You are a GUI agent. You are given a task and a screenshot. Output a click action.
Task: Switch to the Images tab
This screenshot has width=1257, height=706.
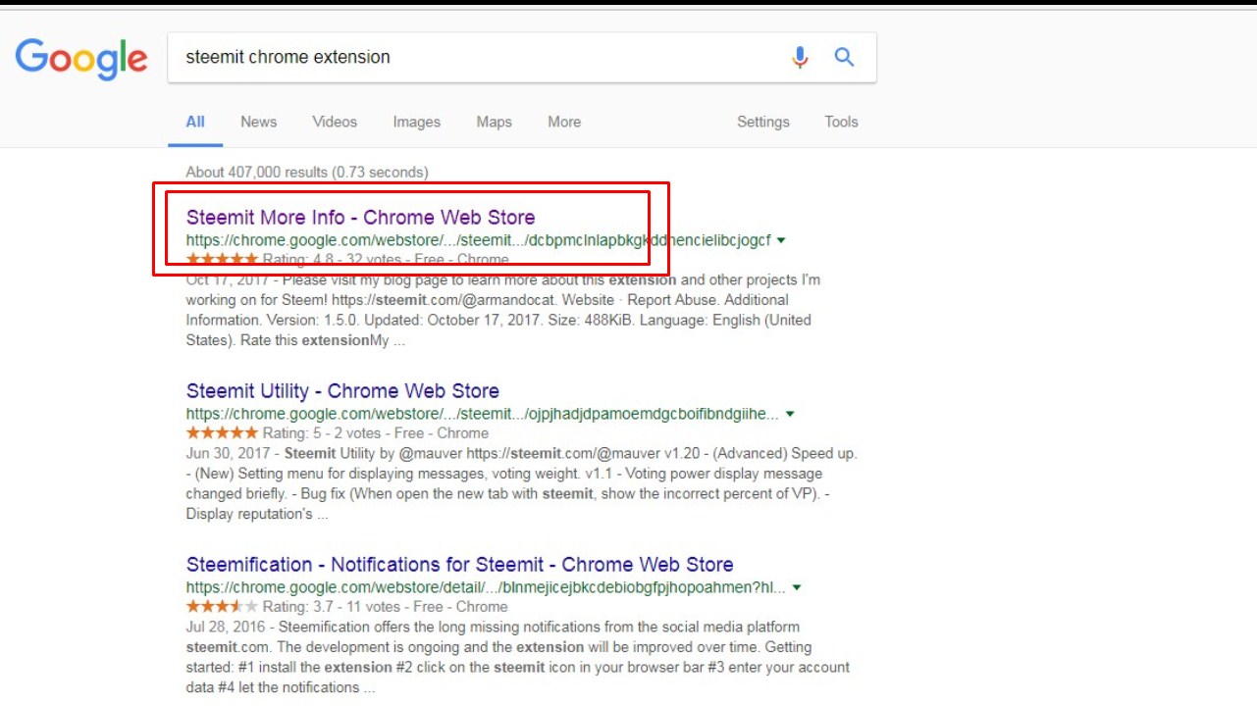(416, 123)
